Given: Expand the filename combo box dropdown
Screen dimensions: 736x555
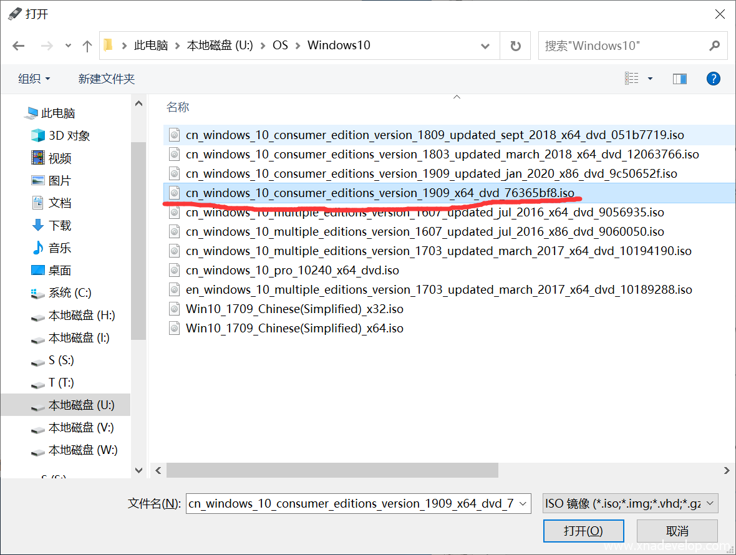Looking at the screenshot, I should click(x=523, y=504).
